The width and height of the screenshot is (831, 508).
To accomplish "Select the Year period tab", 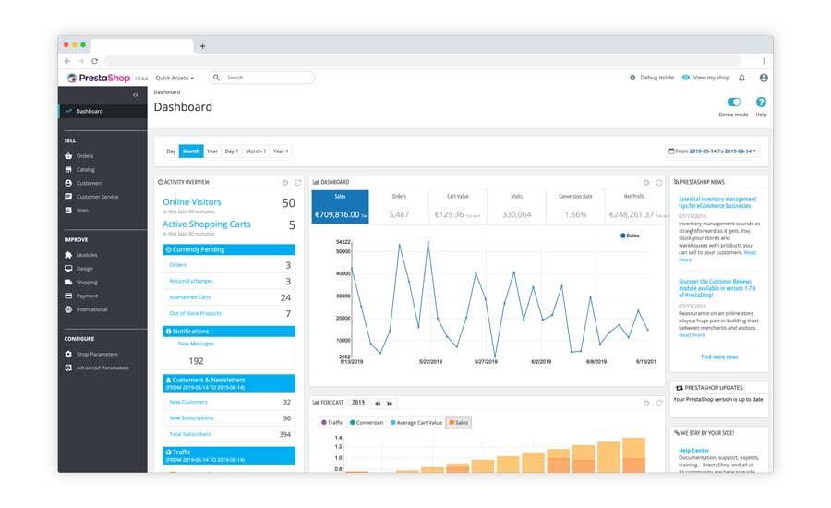I will [212, 151].
